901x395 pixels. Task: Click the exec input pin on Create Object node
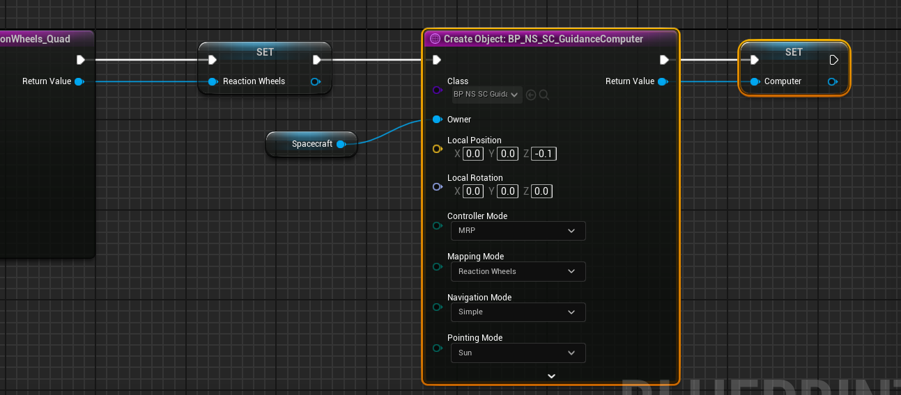(x=436, y=60)
